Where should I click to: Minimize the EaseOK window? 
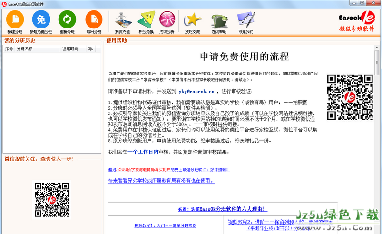(x=354, y=3)
